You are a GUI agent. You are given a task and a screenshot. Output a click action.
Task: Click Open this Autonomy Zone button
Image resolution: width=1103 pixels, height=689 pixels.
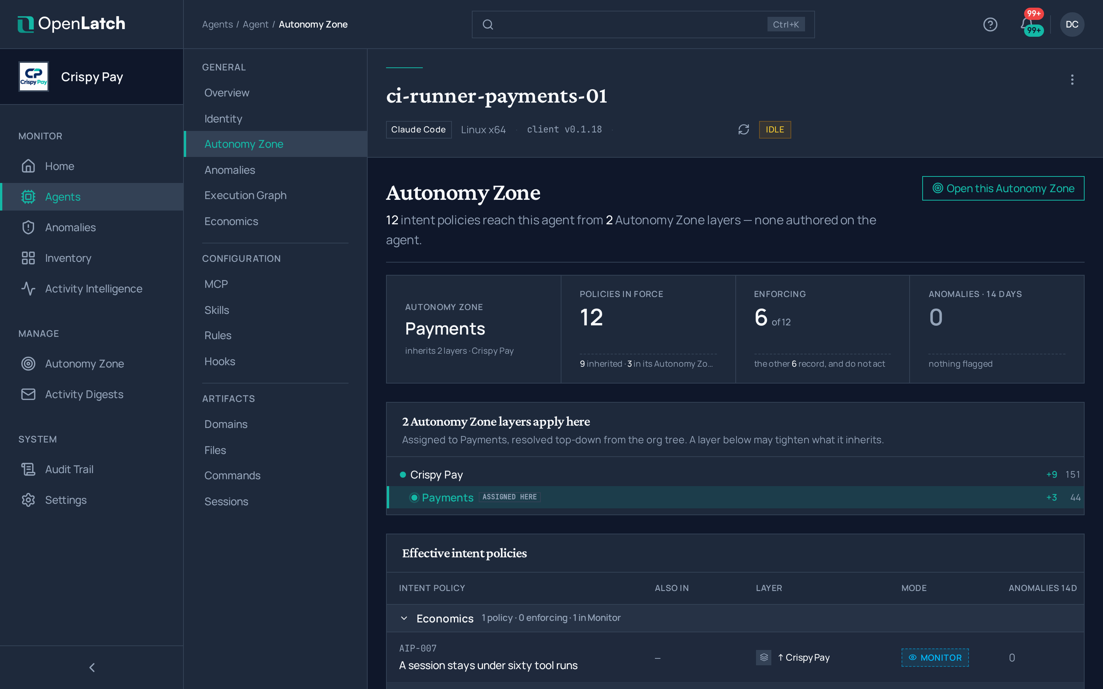(1003, 188)
